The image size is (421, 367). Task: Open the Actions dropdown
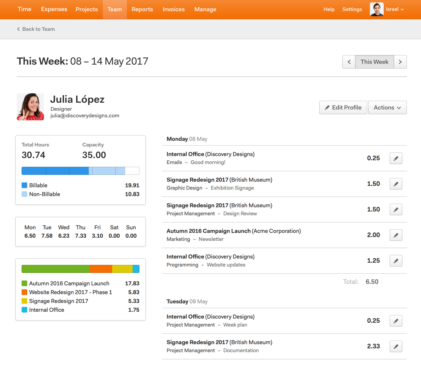387,107
